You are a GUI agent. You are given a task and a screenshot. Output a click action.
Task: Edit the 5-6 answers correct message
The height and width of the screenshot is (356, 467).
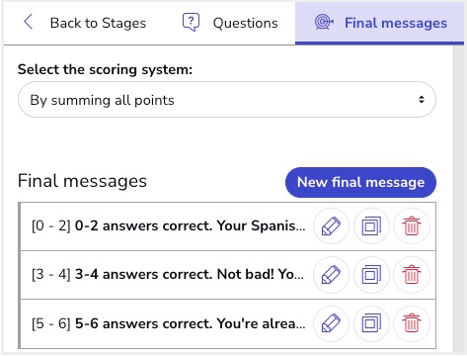(331, 323)
